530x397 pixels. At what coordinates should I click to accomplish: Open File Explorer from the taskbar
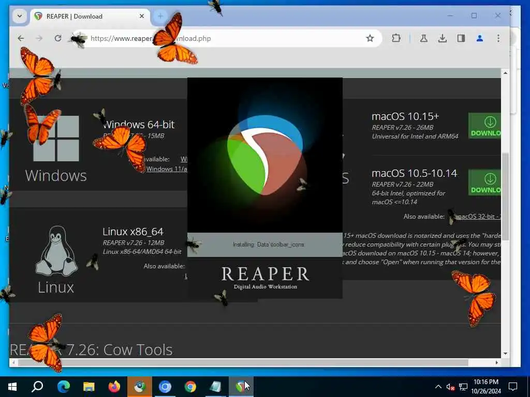coord(89,387)
